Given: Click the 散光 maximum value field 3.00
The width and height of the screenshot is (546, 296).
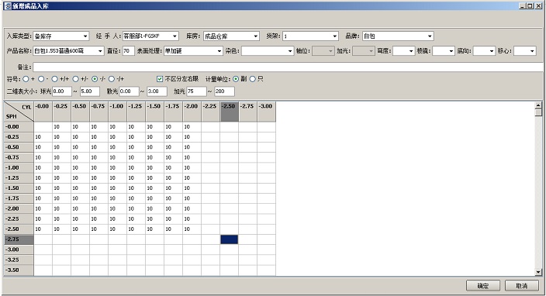Looking at the screenshot, I should 157,91.
